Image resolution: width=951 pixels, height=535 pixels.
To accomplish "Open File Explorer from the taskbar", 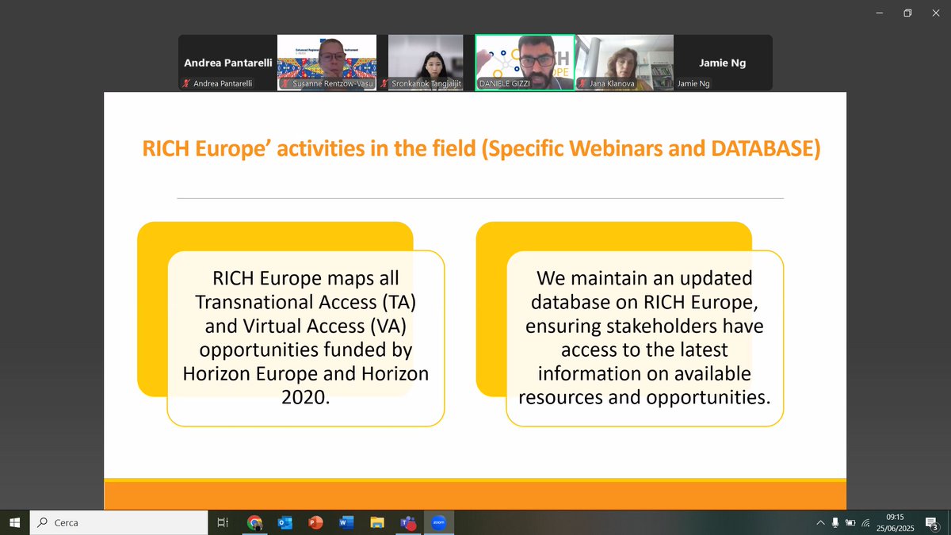I will [x=378, y=522].
